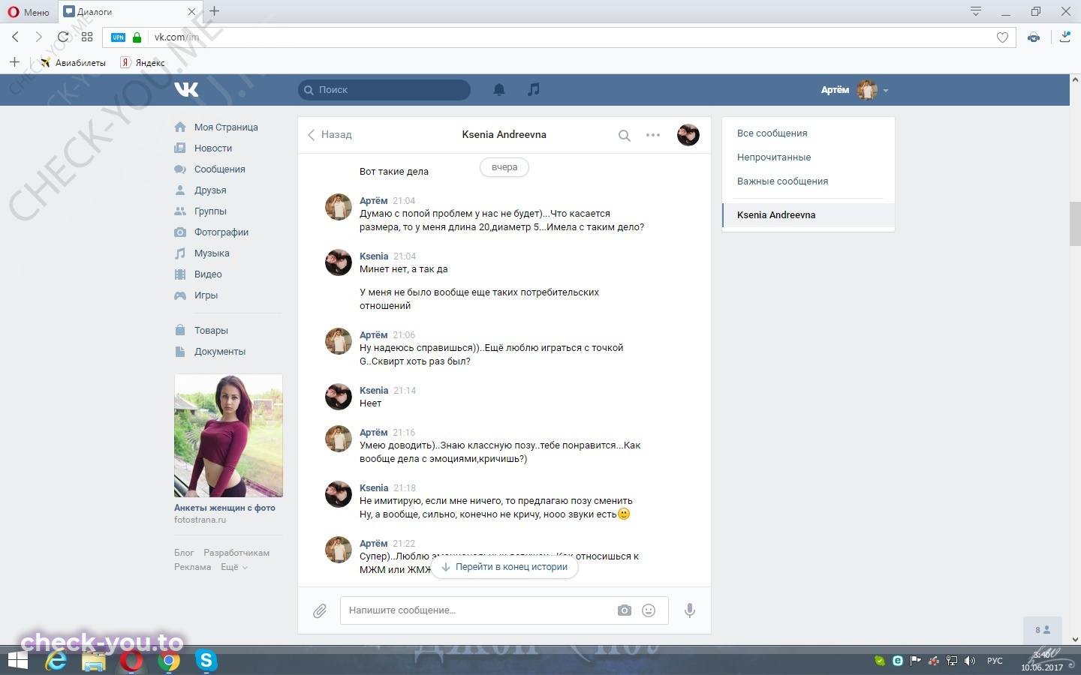The width and height of the screenshot is (1081, 675).
Task: Open the music note player icon
Action: (x=533, y=89)
